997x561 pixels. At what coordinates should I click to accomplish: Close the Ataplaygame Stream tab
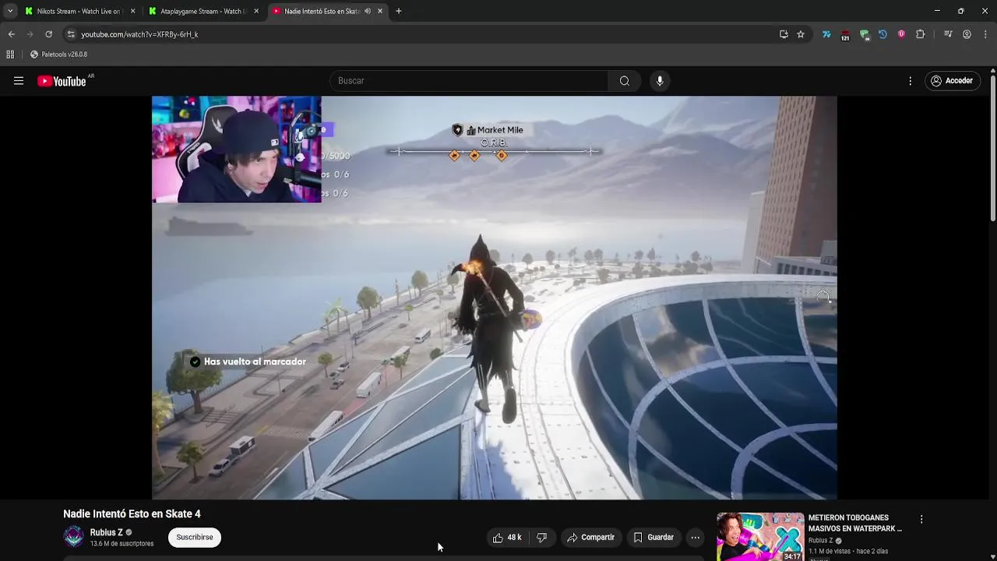(x=256, y=11)
